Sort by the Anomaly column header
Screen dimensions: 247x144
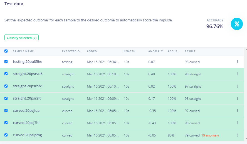tap(155, 51)
